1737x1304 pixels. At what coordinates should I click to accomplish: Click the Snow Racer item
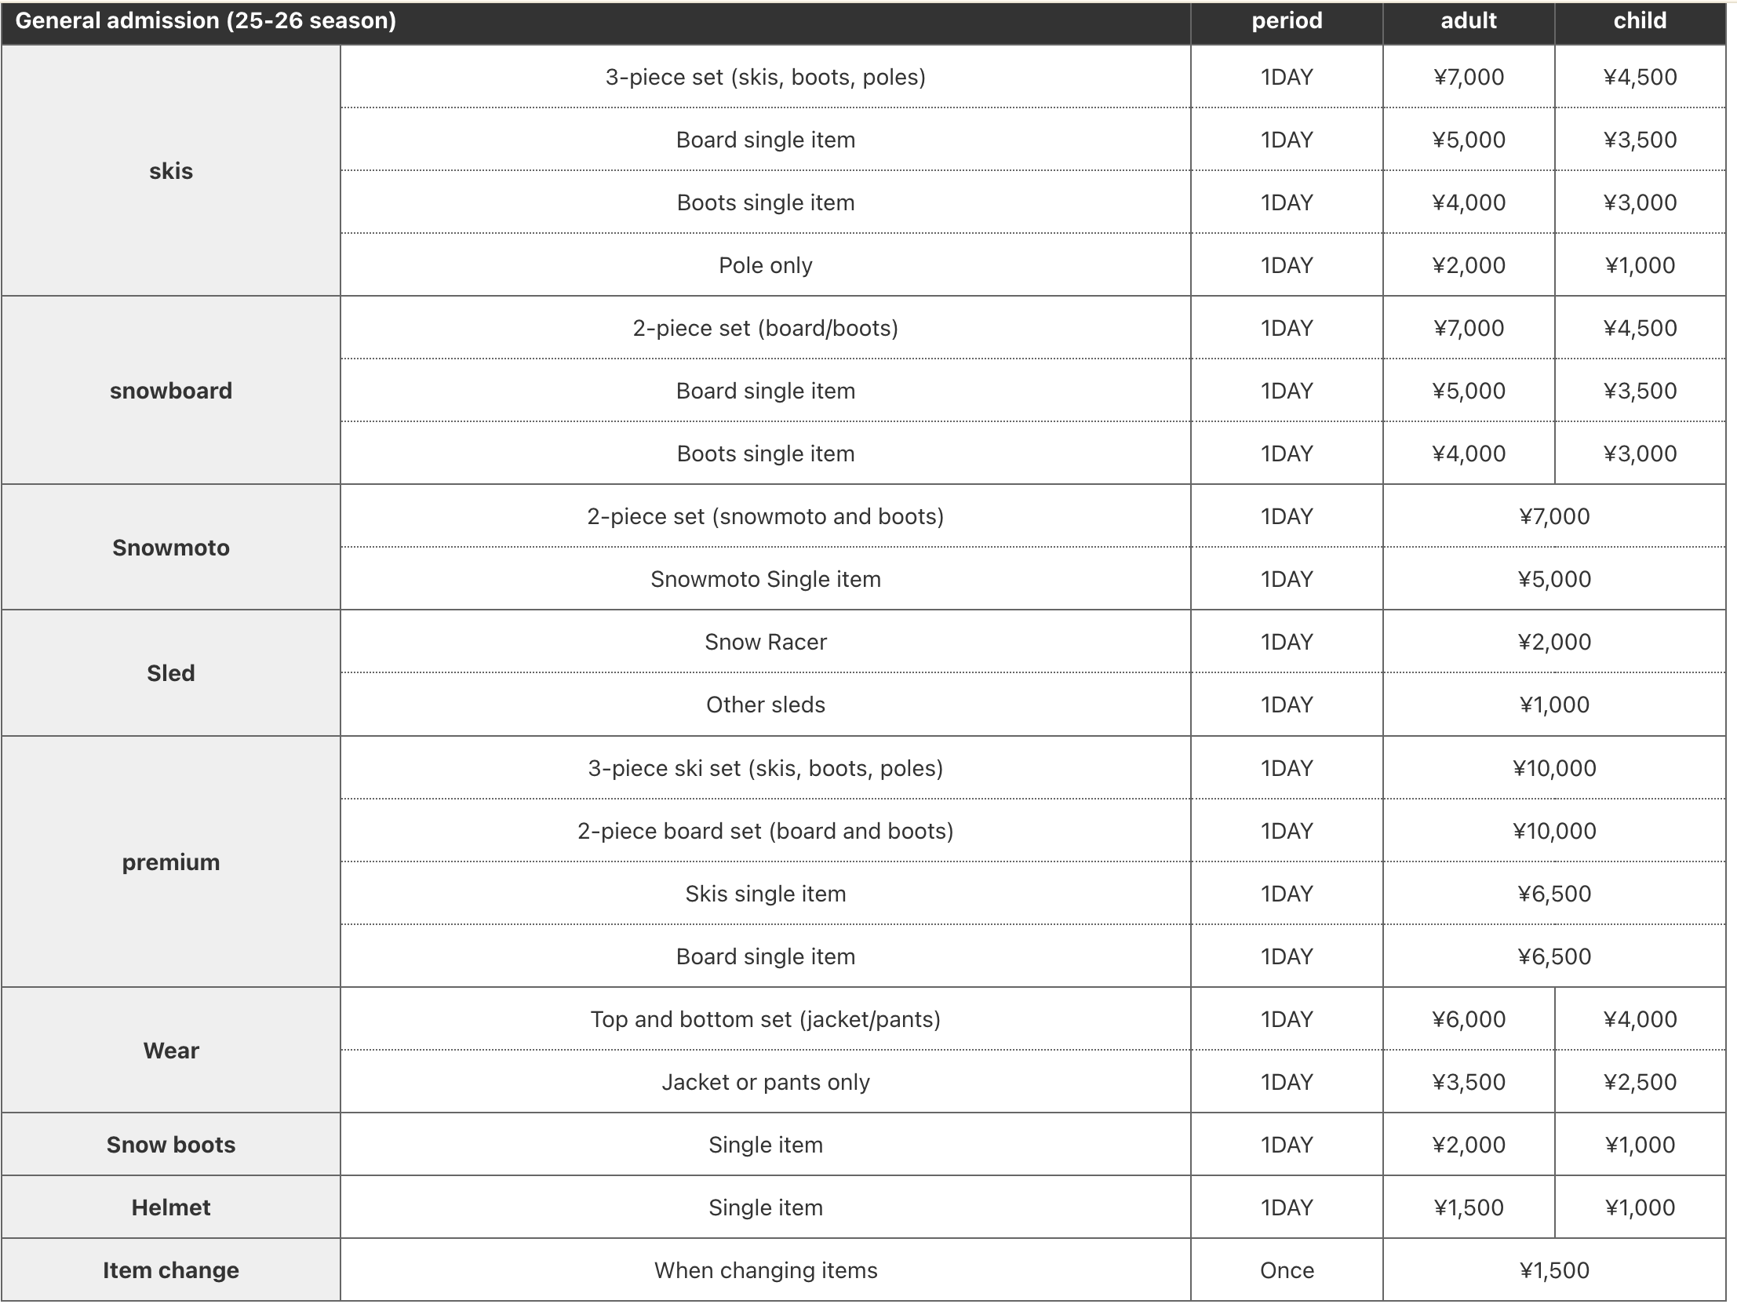[766, 643]
